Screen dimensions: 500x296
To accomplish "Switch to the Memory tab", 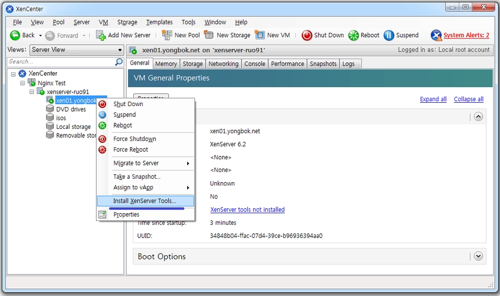I will [x=166, y=64].
